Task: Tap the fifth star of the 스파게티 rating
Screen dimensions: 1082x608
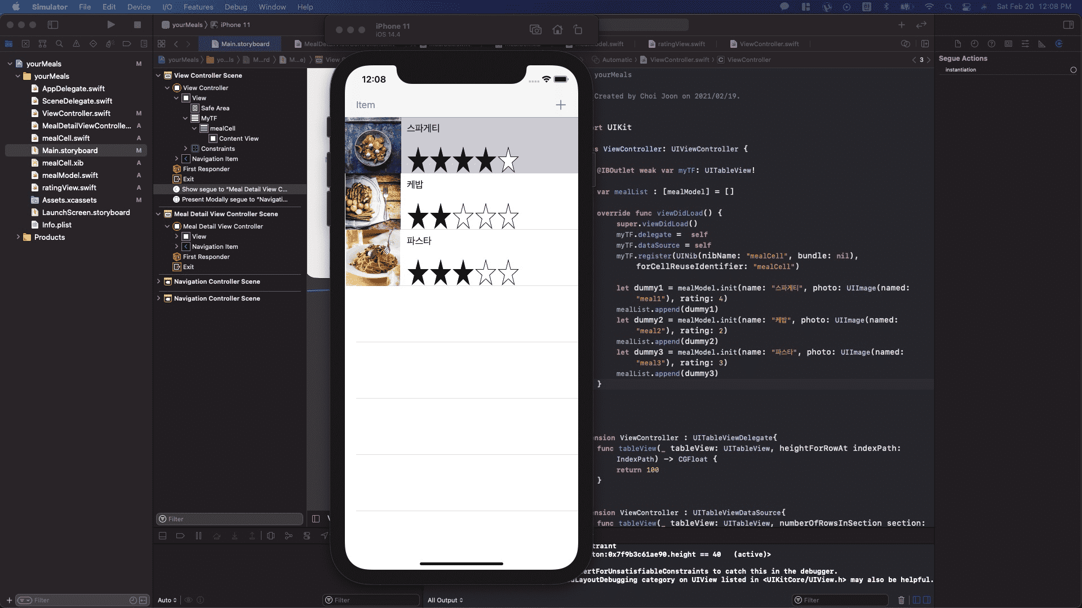Action: coord(508,160)
